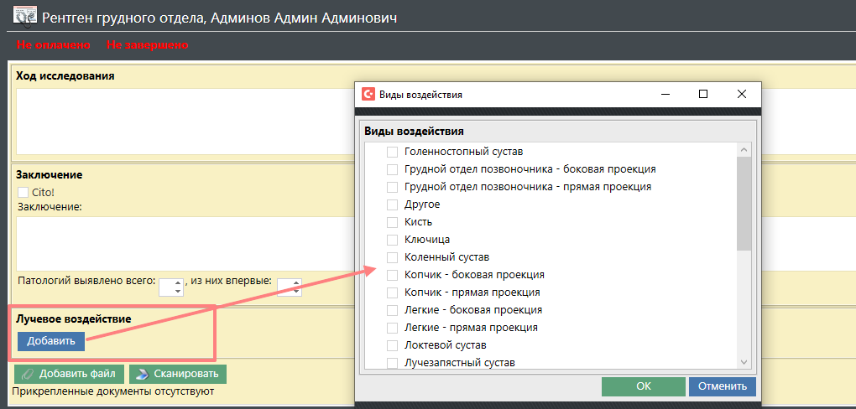The height and width of the screenshot is (409, 856).
Task: Click the scanner icon on Сканировать
Action: point(142,374)
